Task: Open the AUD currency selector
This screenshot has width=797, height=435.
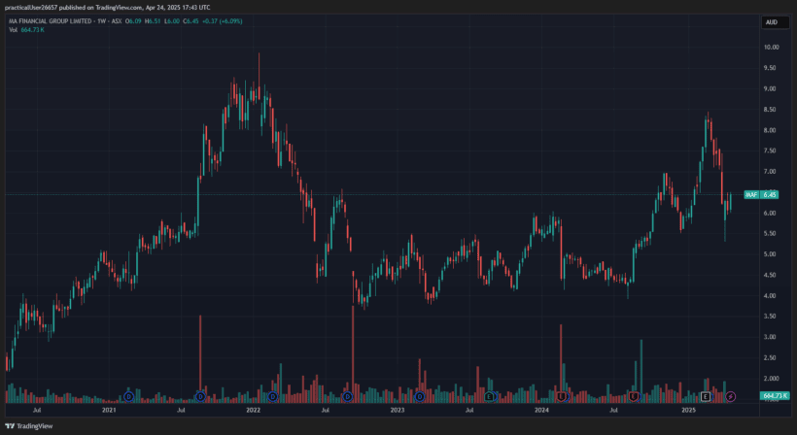Action: click(771, 22)
